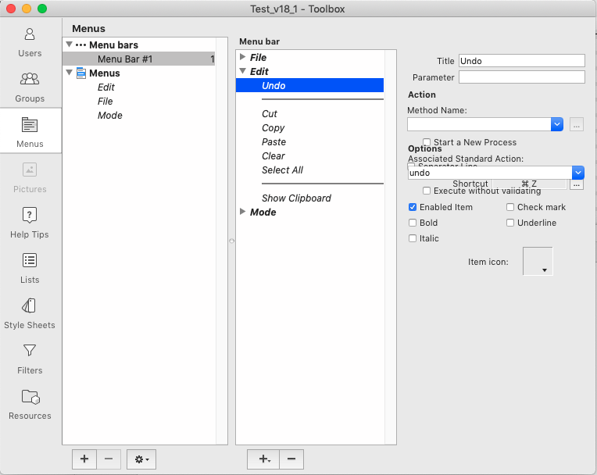Screen dimensions: 597x475
Task: Open the Method Name dropdown
Action: coord(557,123)
